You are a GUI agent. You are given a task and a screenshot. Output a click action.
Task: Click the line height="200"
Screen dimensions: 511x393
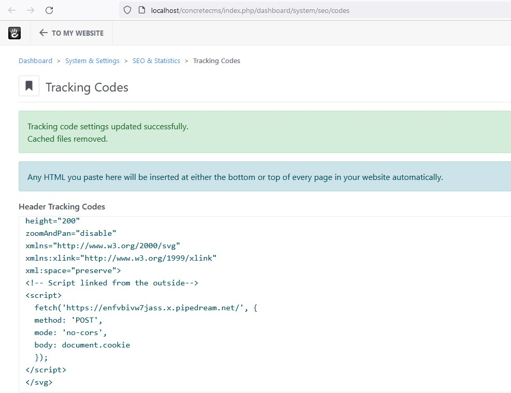pos(52,221)
